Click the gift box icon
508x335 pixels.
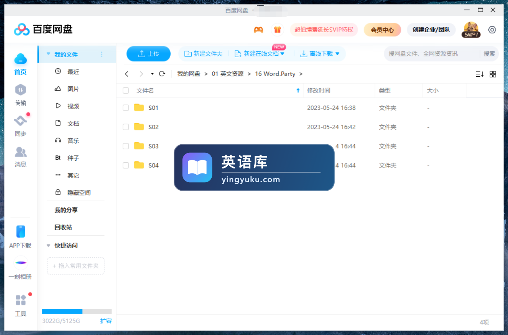tap(278, 30)
